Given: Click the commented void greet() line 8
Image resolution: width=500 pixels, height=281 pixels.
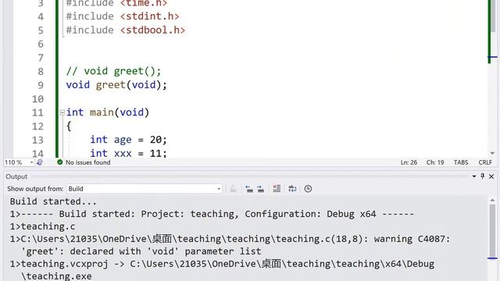Looking at the screenshot, I should [113, 71].
